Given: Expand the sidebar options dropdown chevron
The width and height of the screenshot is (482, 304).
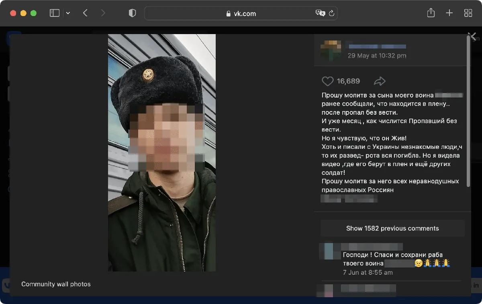Looking at the screenshot, I should tap(68, 13).
